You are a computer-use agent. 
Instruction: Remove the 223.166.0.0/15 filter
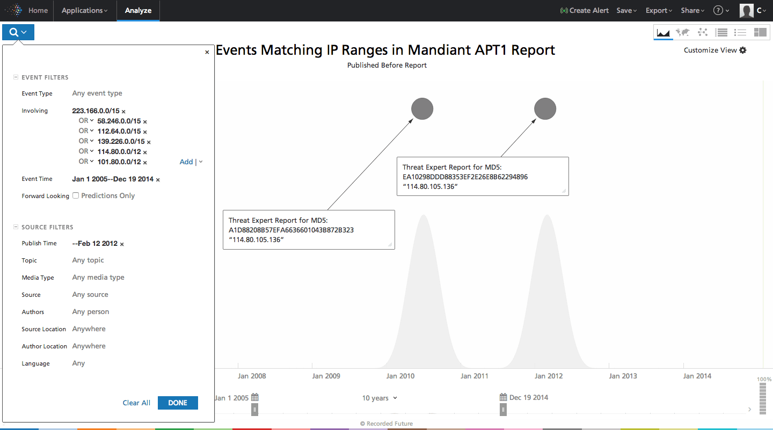coord(123,112)
